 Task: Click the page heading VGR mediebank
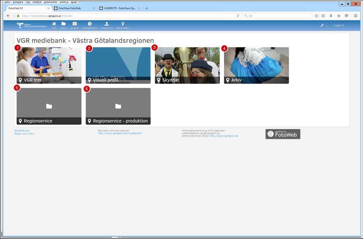(85, 40)
